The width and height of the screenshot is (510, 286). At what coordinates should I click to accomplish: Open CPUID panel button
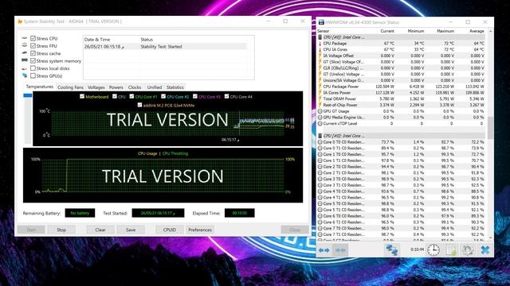(170, 230)
